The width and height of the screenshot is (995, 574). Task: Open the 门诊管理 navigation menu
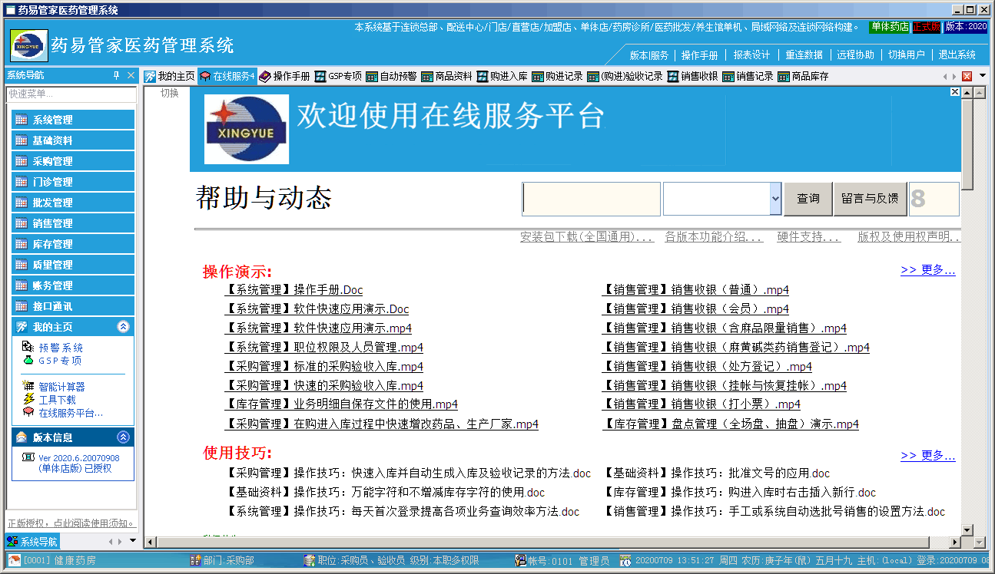[x=73, y=182]
